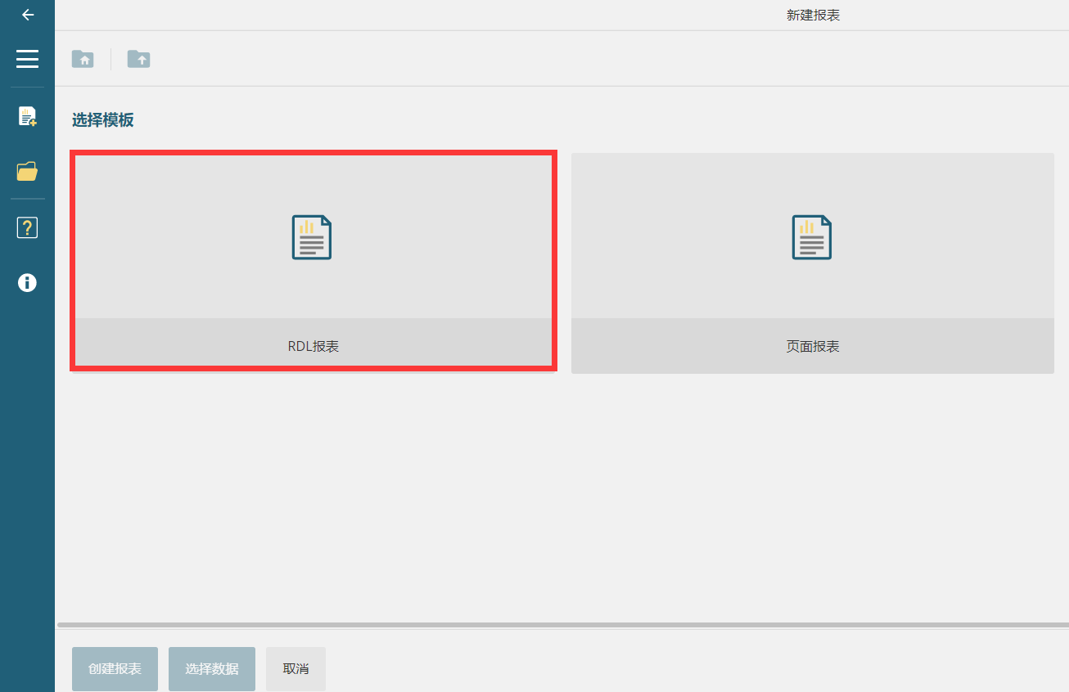Show about info via the i icon

click(x=27, y=283)
